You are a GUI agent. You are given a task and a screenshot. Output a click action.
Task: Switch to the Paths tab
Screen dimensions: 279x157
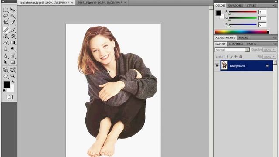point(252,44)
